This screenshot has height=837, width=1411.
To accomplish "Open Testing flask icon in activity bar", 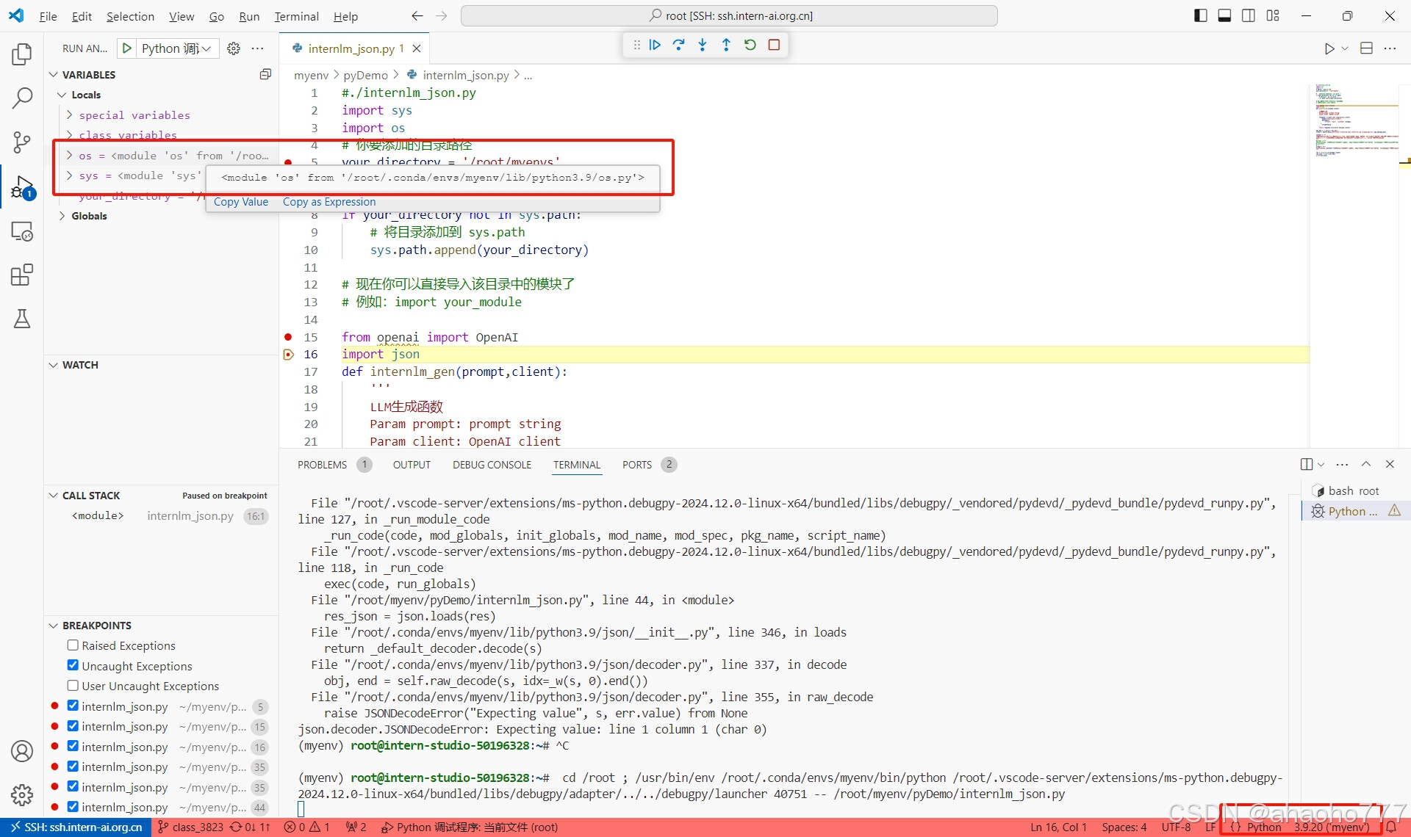I will coord(22,319).
